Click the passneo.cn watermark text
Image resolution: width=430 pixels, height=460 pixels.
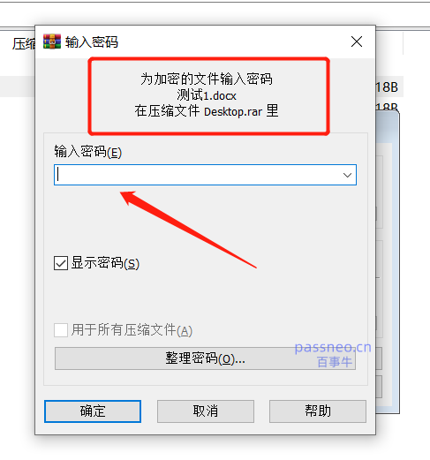(x=333, y=348)
